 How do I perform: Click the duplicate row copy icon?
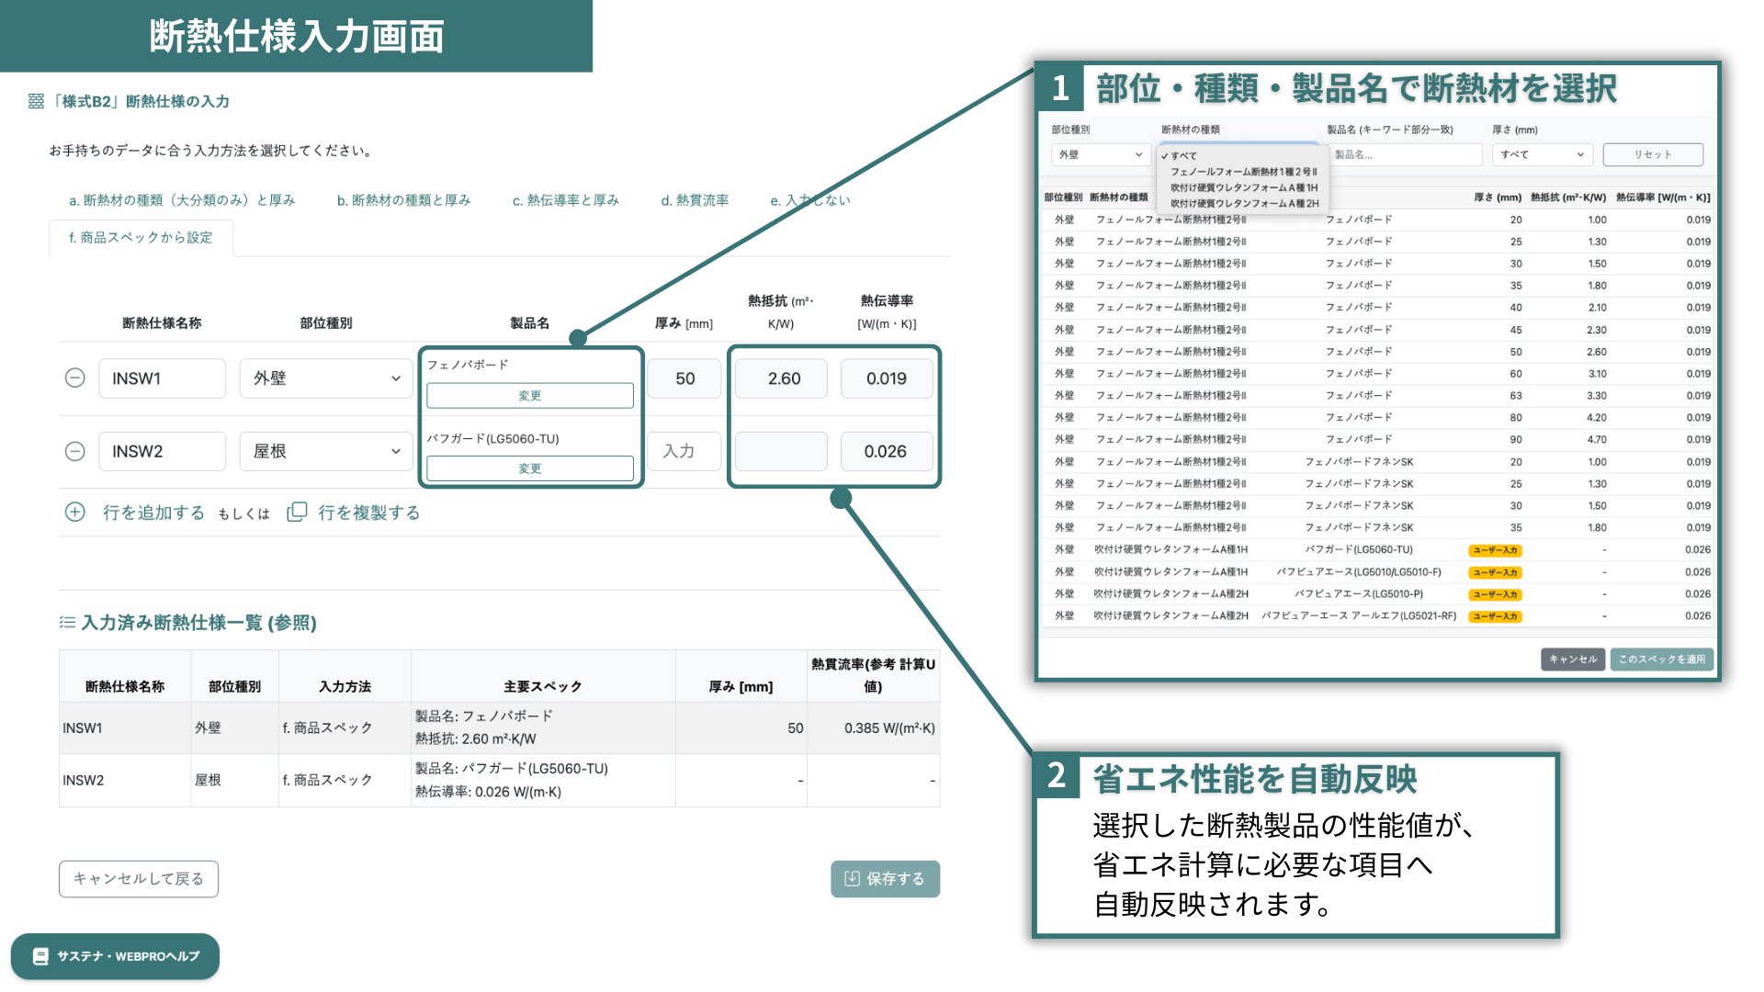click(297, 513)
